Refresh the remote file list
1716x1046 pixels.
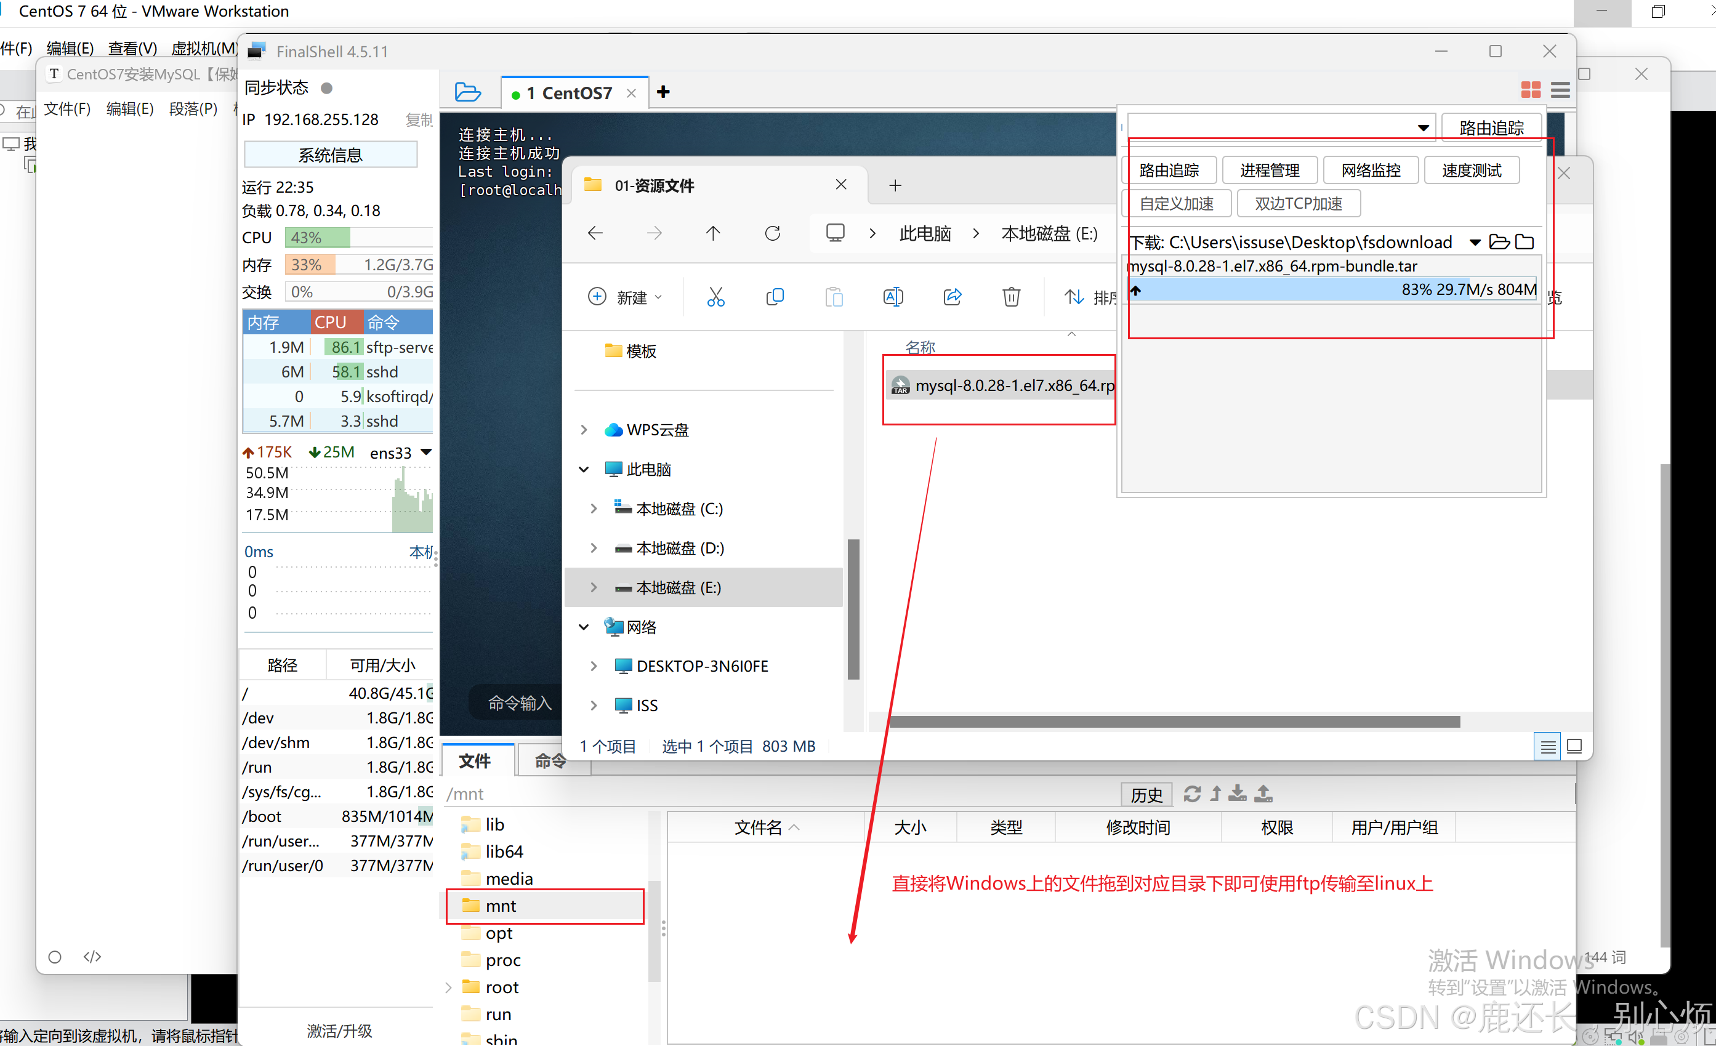tap(1191, 794)
